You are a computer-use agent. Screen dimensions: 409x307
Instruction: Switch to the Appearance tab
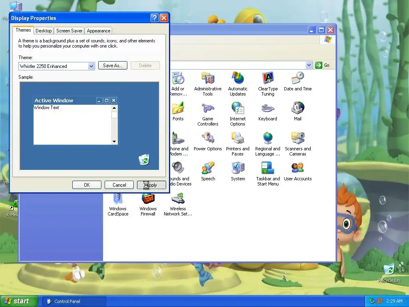click(99, 31)
